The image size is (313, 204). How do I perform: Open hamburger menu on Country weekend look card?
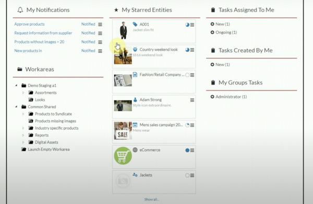[x=192, y=50]
